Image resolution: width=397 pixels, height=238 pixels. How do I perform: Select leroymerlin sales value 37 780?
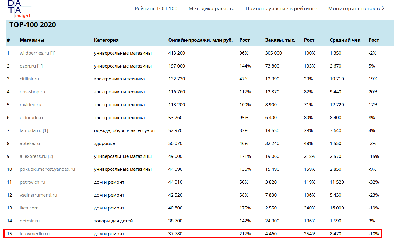pos(175,234)
